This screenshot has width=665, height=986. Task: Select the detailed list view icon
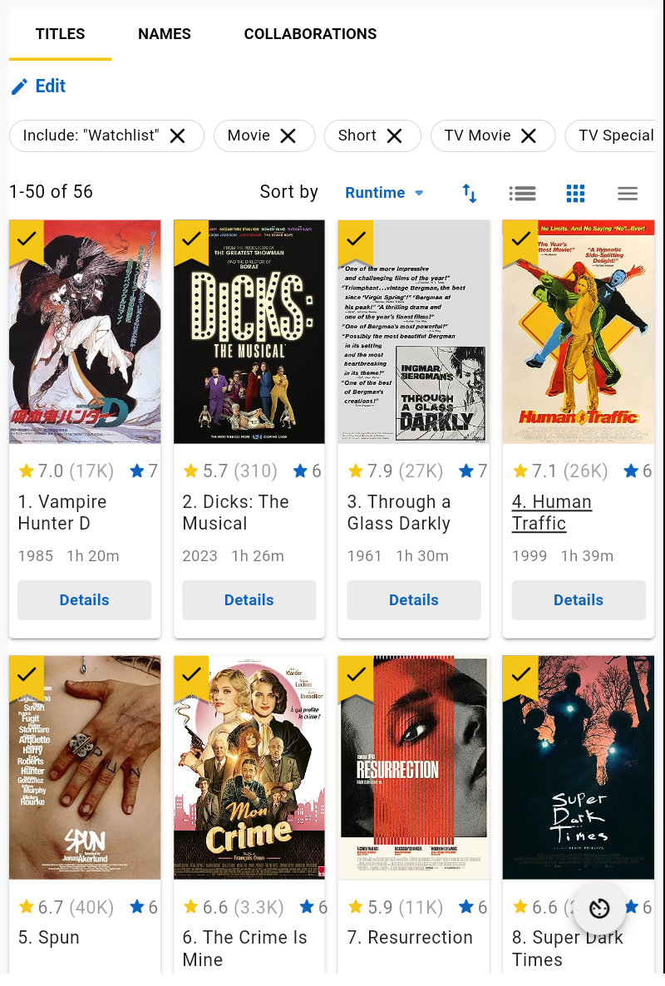click(522, 192)
